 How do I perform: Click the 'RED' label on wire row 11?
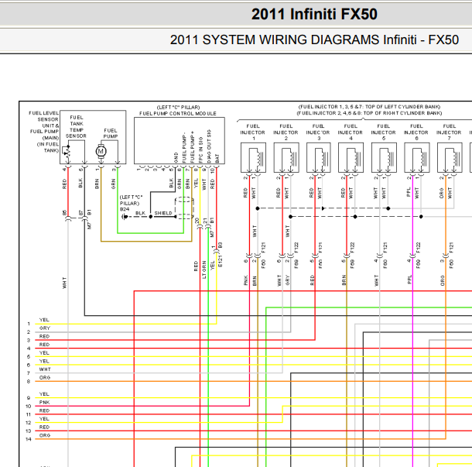[44, 410]
